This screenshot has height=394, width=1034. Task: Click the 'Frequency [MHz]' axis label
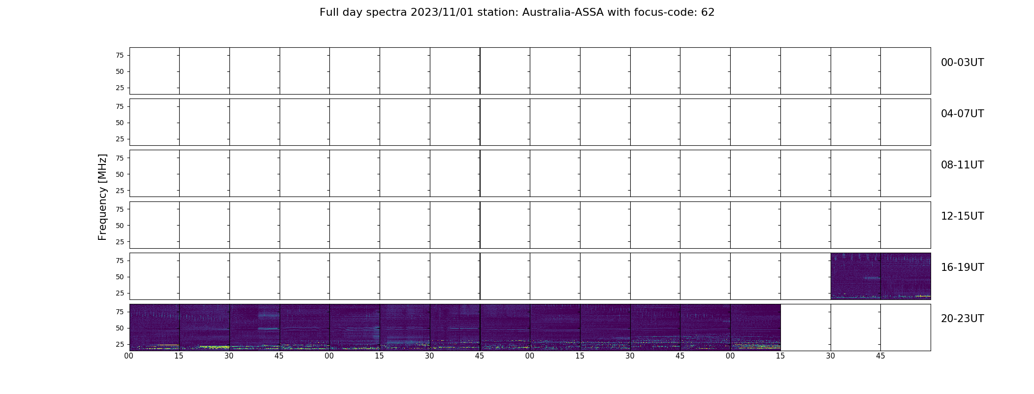pyautogui.click(x=102, y=197)
